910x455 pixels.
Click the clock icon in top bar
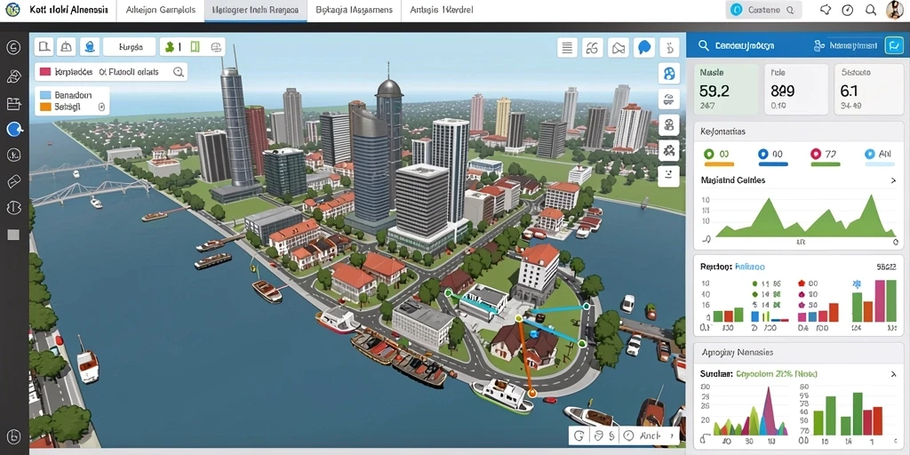coord(847,10)
